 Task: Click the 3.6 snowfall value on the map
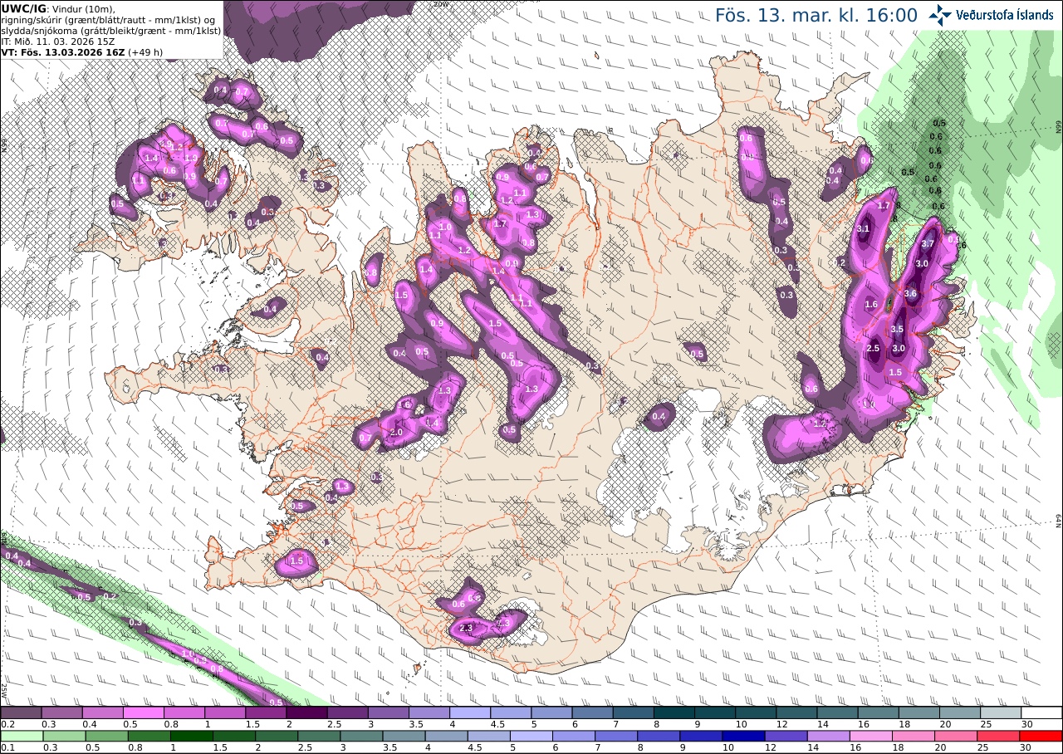[x=910, y=293]
